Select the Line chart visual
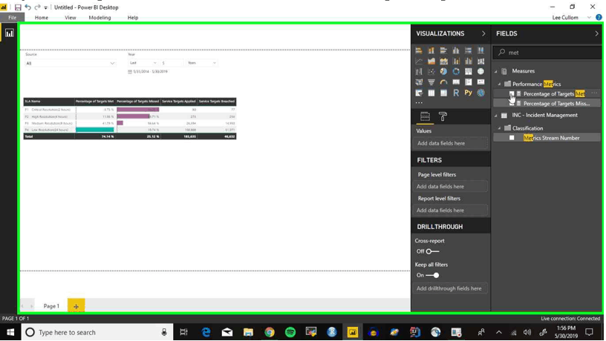This screenshot has width=606, height=341. pyautogui.click(x=419, y=61)
